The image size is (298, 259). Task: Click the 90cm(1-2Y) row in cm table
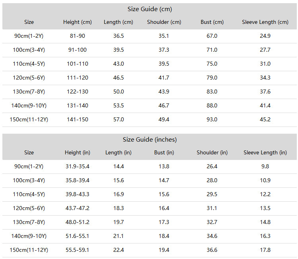pos(149,36)
